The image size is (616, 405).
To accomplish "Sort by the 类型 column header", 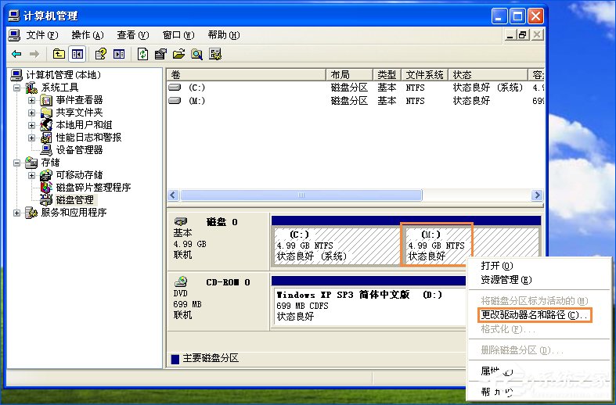I will coord(387,74).
